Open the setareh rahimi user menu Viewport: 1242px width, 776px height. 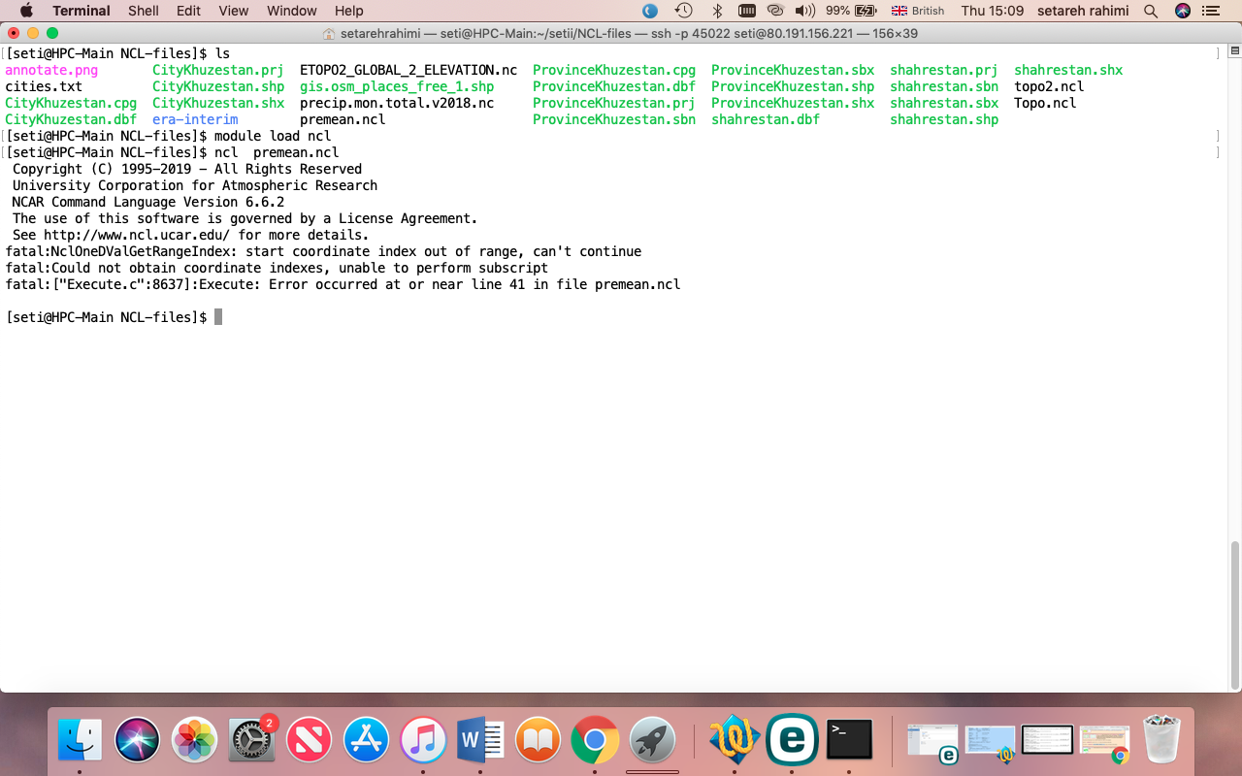pyautogui.click(x=1083, y=11)
